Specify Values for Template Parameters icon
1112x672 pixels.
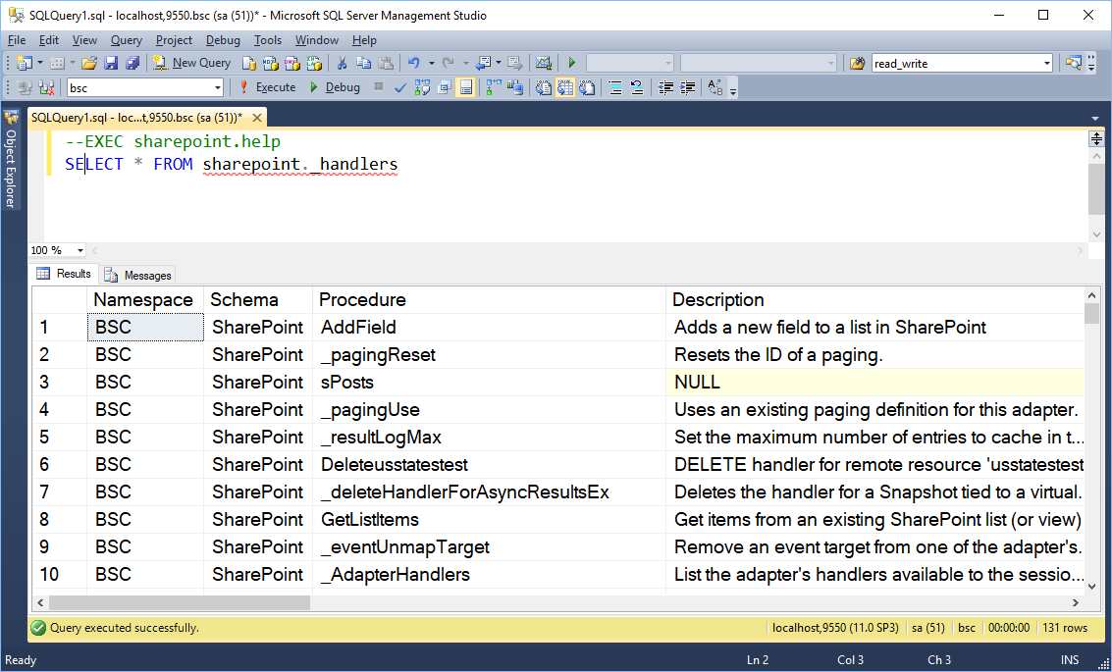715,87
